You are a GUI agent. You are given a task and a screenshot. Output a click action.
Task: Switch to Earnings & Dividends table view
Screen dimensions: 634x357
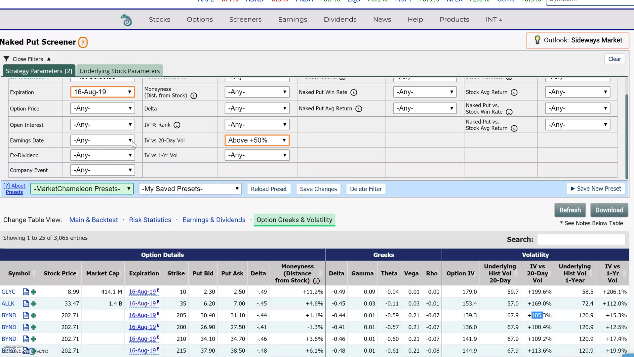tap(214, 220)
